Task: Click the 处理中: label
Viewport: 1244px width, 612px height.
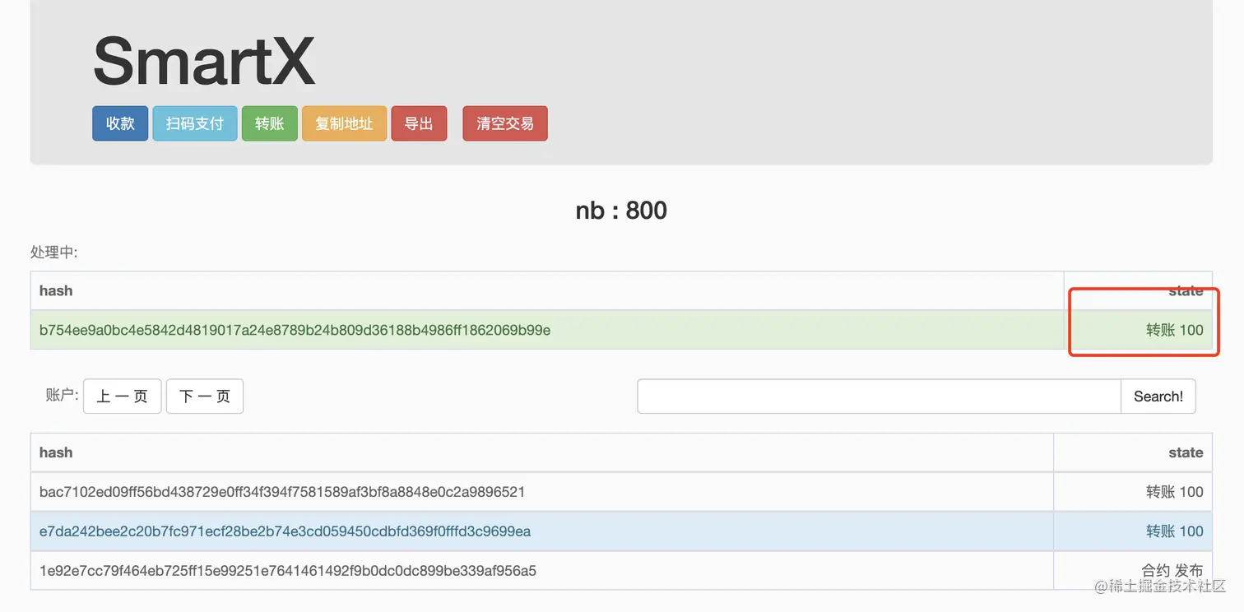Action: pyautogui.click(x=53, y=252)
